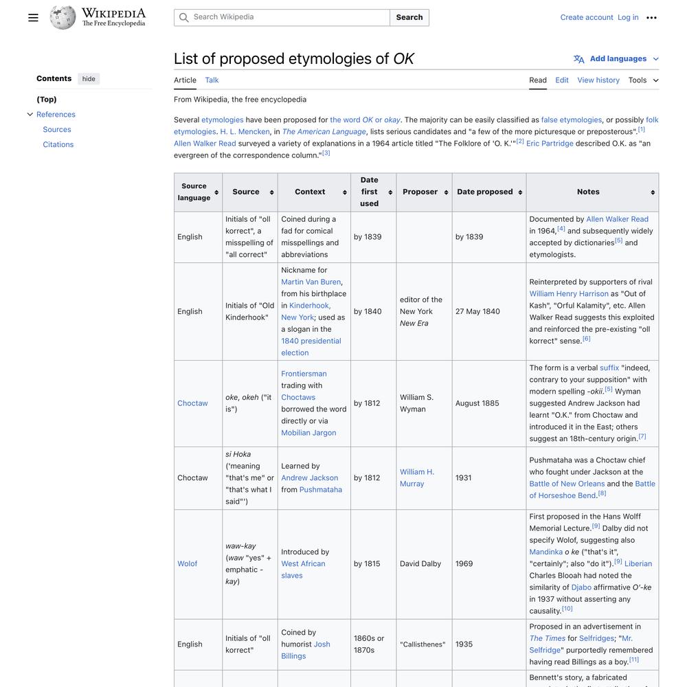Click the search magnifier icon

(x=184, y=18)
